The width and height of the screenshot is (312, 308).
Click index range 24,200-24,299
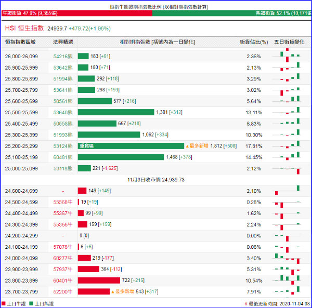click(21, 236)
